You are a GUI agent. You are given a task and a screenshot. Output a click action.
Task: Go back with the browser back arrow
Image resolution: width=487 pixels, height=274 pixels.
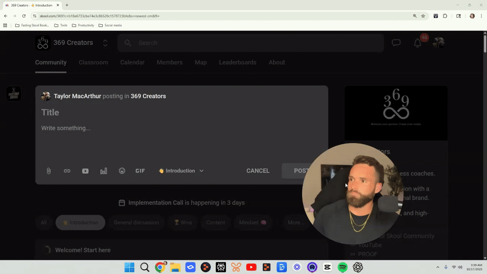6,16
